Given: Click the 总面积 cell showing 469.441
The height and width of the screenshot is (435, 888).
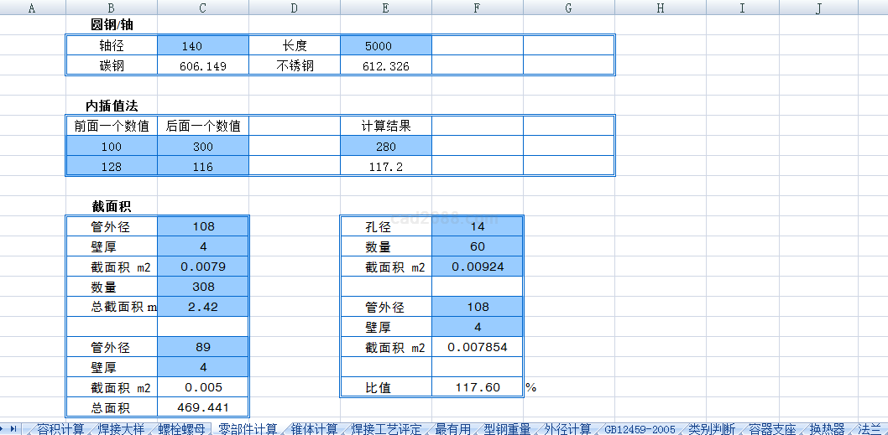Looking at the screenshot, I should [203, 407].
